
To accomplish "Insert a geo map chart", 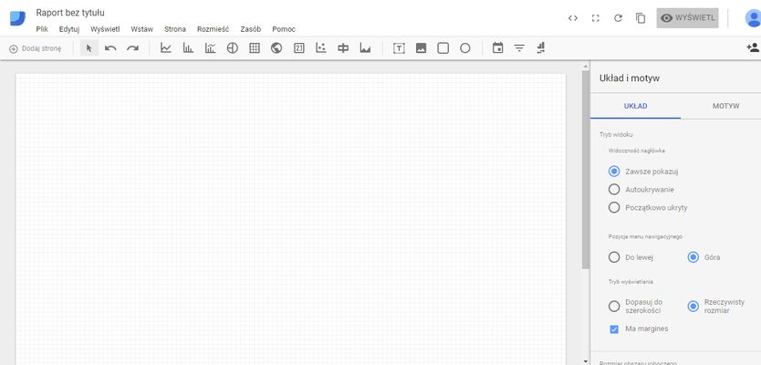I will point(276,48).
